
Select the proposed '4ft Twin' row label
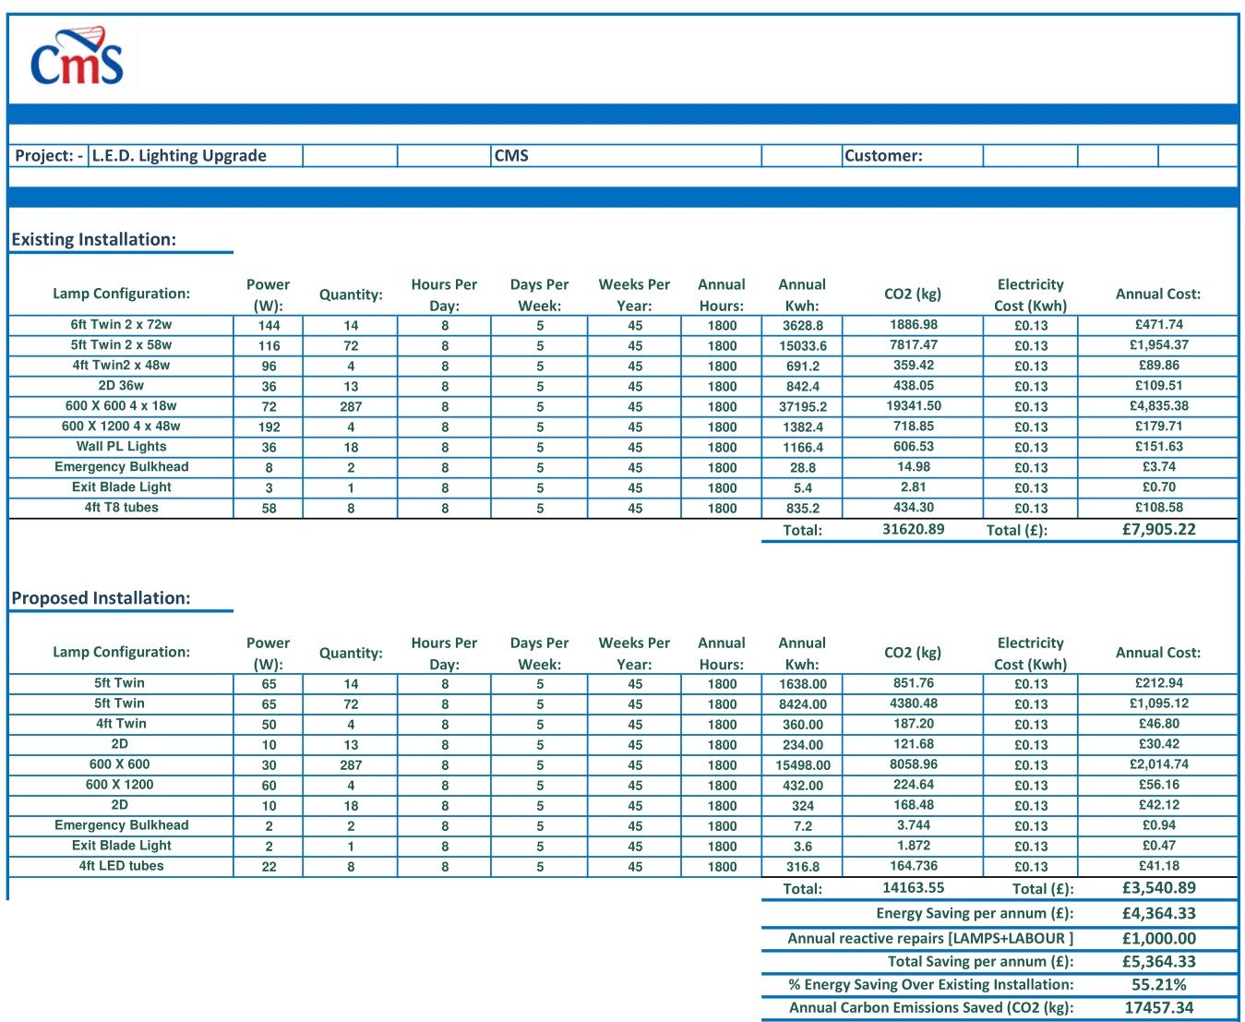click(121, 724)
